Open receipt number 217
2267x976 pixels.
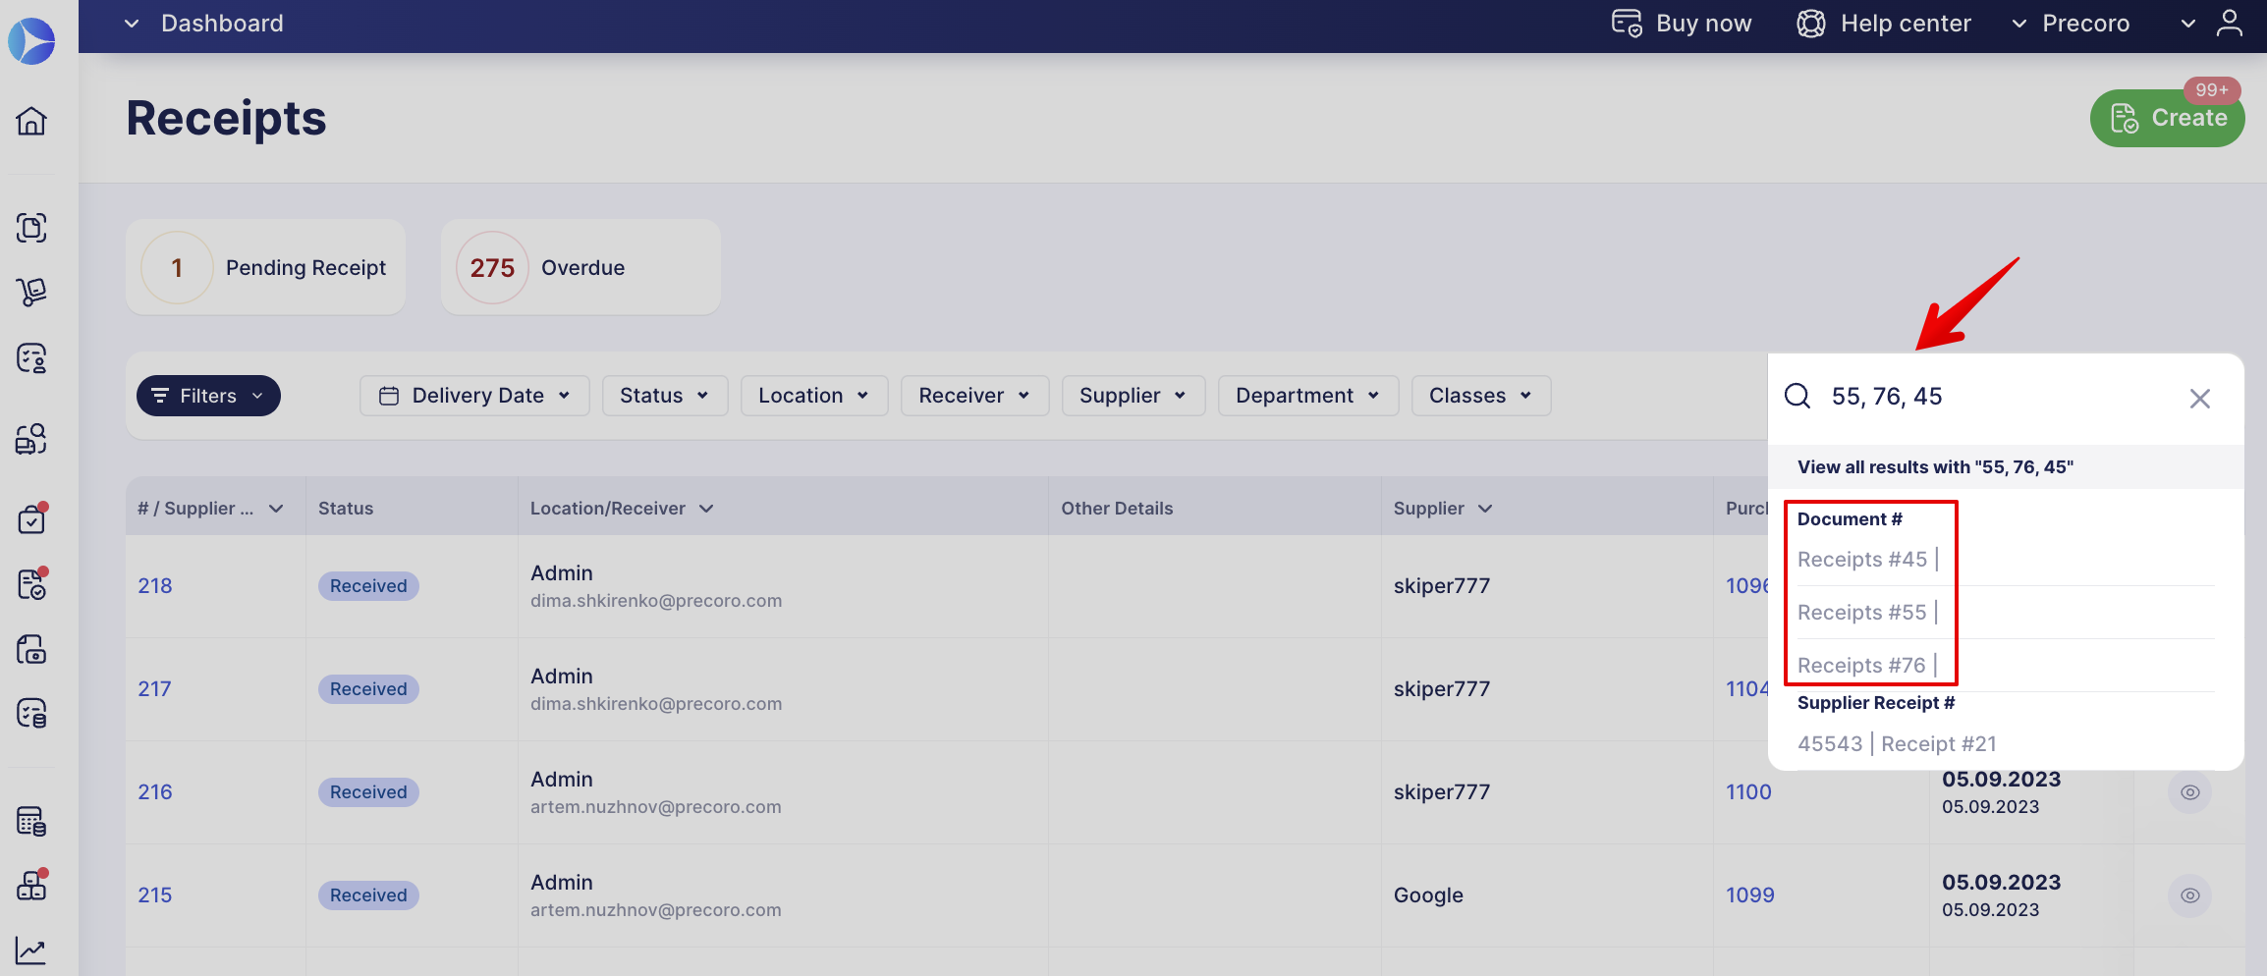[x=154, y=689]
